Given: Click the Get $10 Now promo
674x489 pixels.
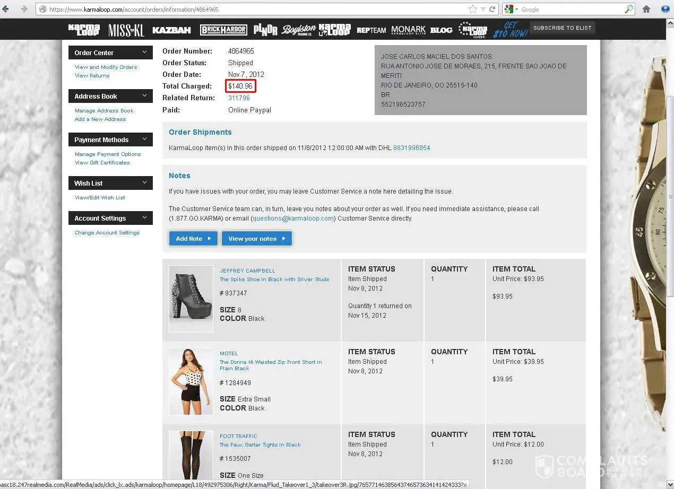Looking at the screenshot, I should point(510,30).
